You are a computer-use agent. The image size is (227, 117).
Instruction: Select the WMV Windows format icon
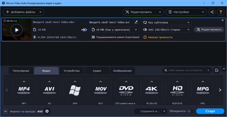pyautogui.click(x=75, y=90)
